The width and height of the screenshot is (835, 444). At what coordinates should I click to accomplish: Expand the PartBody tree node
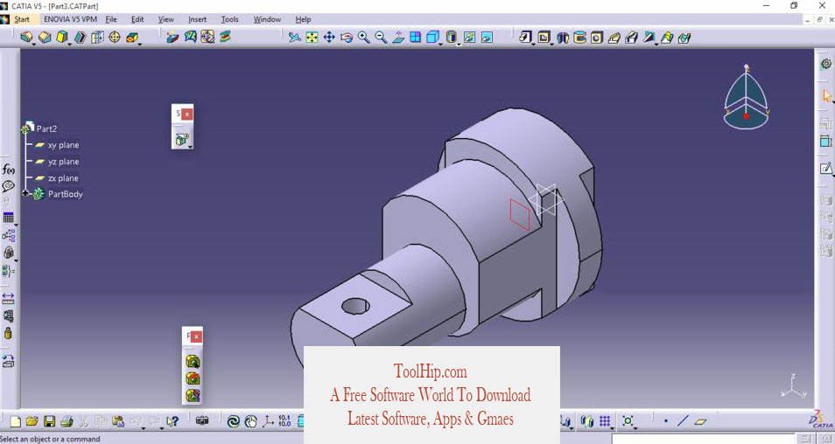click(25, 193)
